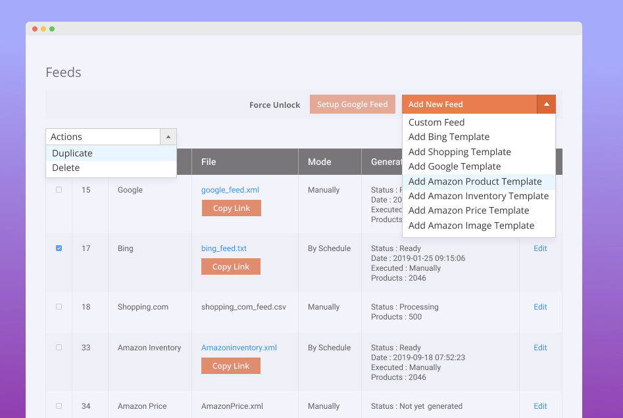Screen dimensions: 623x418
Task: Copy Link for google_feed.xml
Action: (x=231, y=208)
